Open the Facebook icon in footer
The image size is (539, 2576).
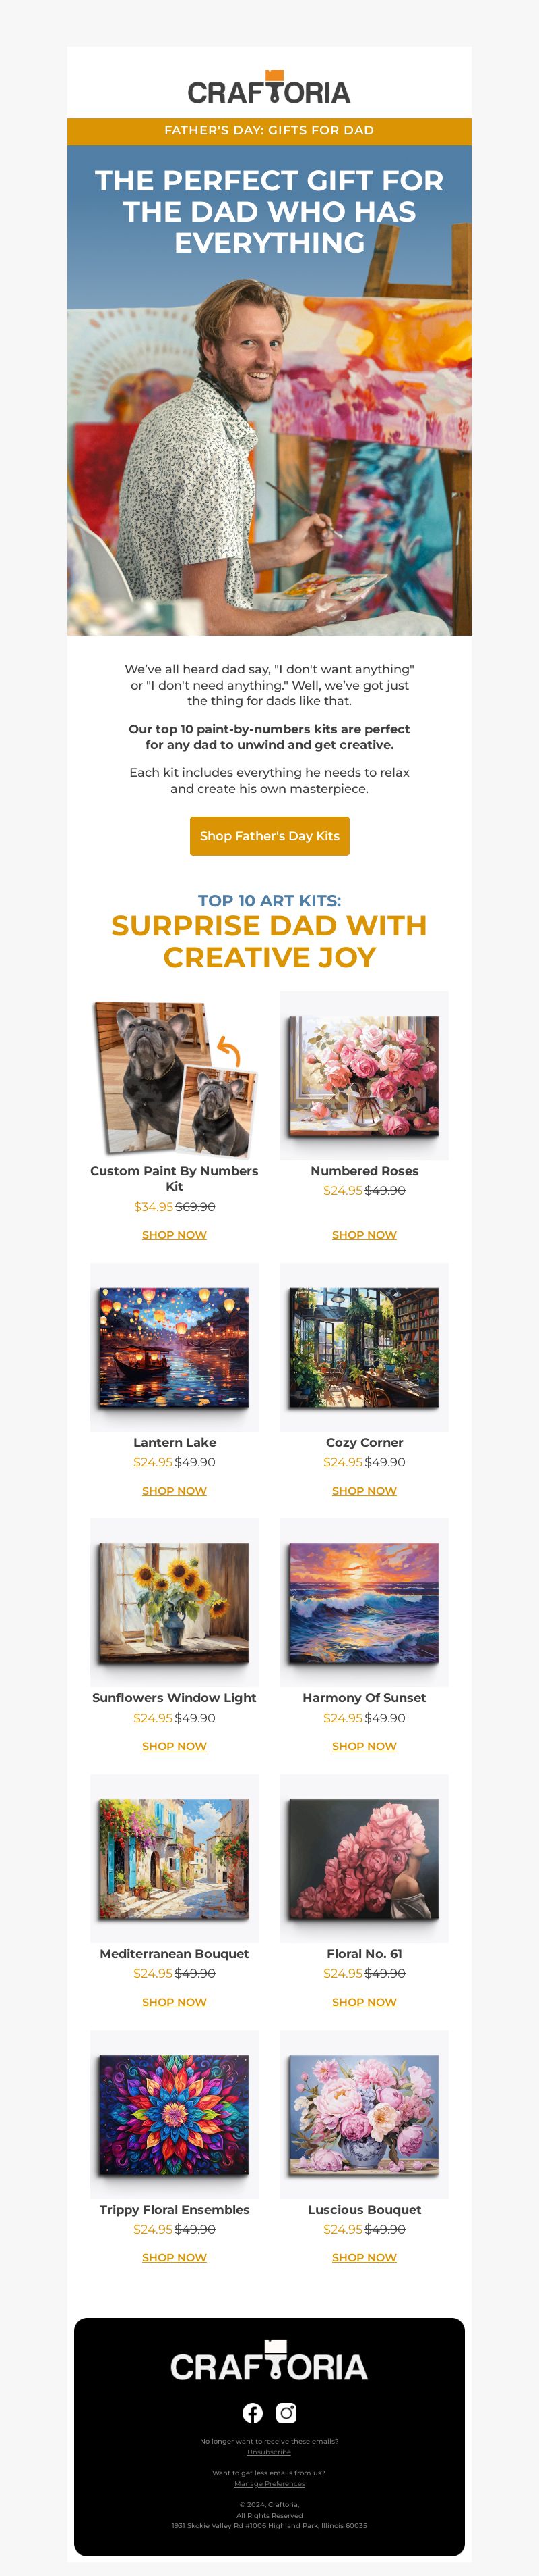pos(253,2413)
